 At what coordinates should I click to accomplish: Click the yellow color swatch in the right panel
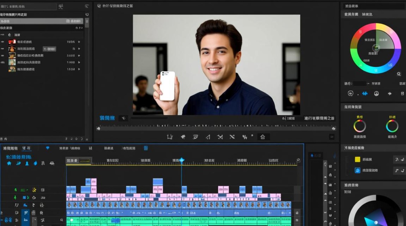358,159
